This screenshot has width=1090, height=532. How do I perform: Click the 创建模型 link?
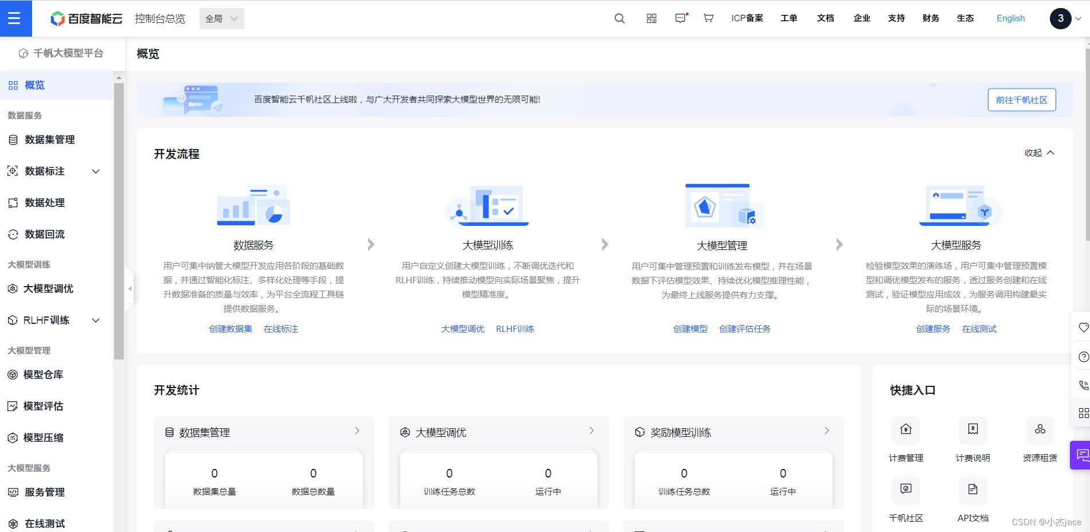point(690,329)
